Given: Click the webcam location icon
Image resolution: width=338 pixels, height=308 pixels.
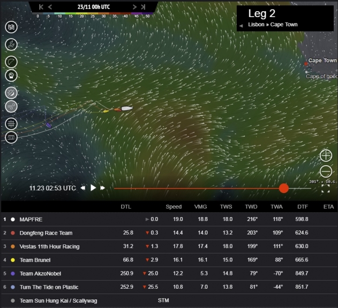Looking at the screenshot, I should click(11, 75).
